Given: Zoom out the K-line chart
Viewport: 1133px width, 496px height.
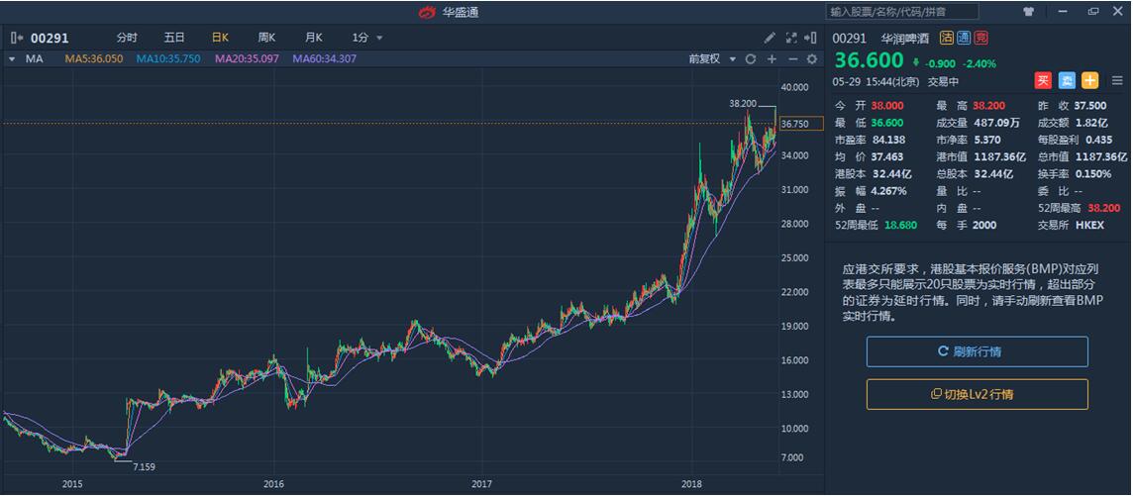Looking at the screenshot, I should pos(792,59).
